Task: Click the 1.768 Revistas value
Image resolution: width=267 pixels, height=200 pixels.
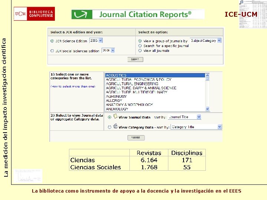Action: coord(149,167)
